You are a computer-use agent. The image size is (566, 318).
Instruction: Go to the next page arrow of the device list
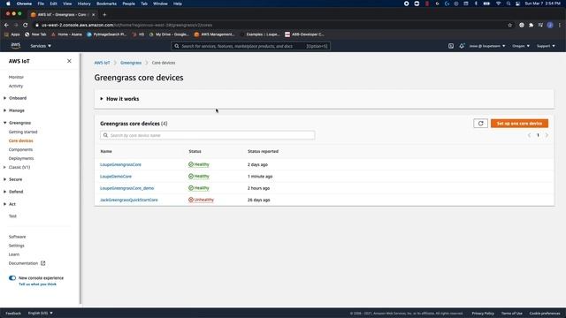(x=547, y=135)
